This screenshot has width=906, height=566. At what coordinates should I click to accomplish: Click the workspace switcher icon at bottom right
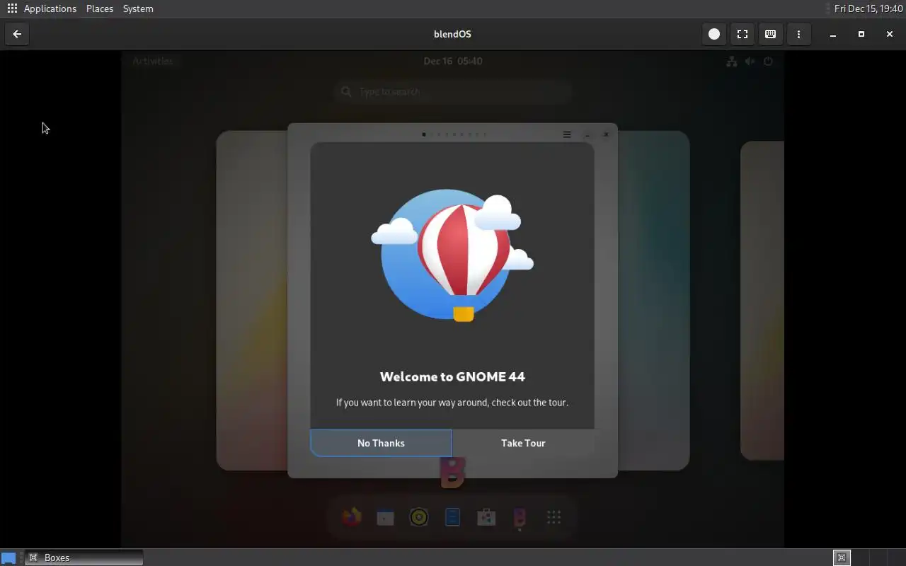(842, 558)
